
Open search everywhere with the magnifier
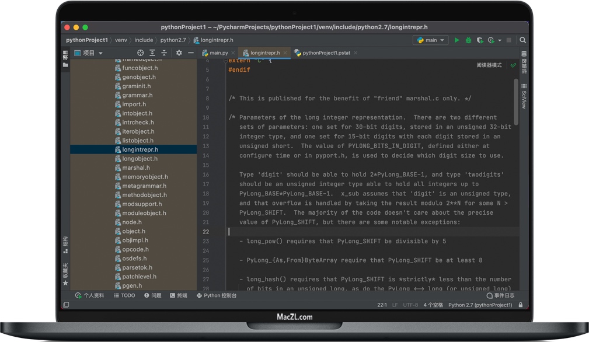pos(522,40)
